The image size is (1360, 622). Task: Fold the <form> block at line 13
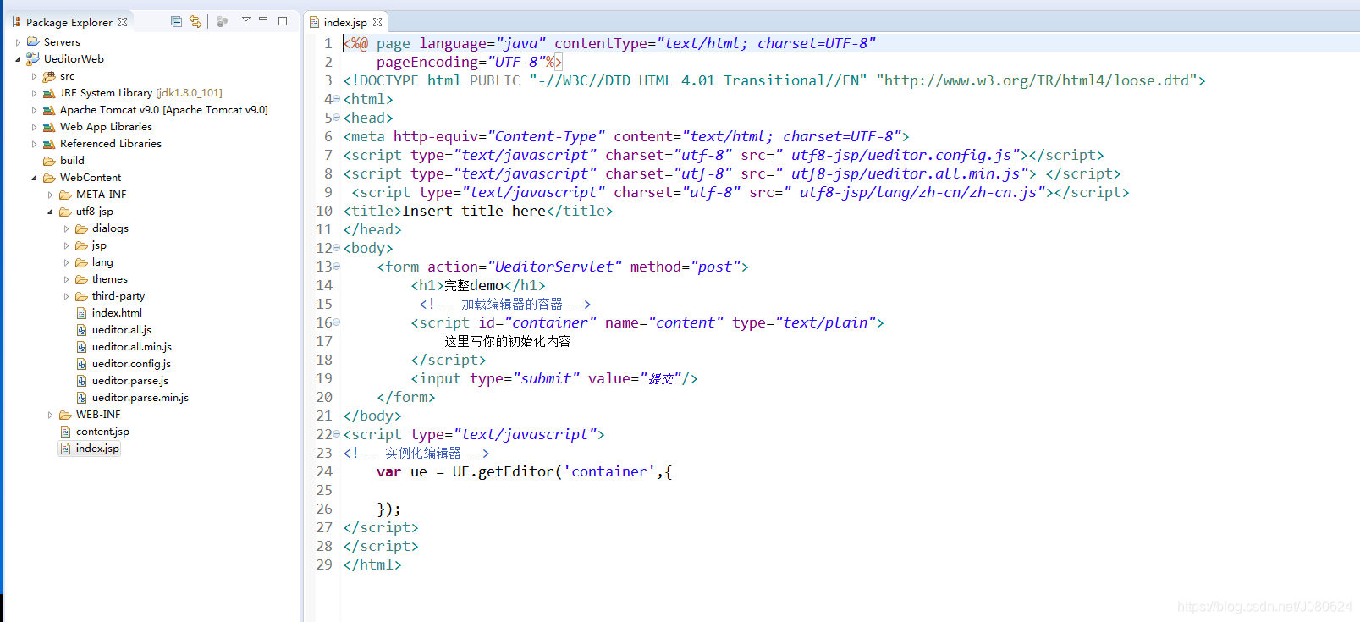(x=336, y=267)
